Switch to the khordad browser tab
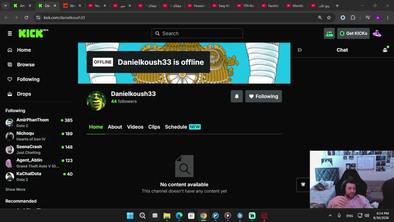 point(295,6)
